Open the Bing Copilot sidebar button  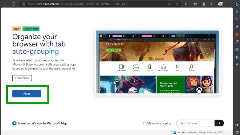tap(237, 4)
